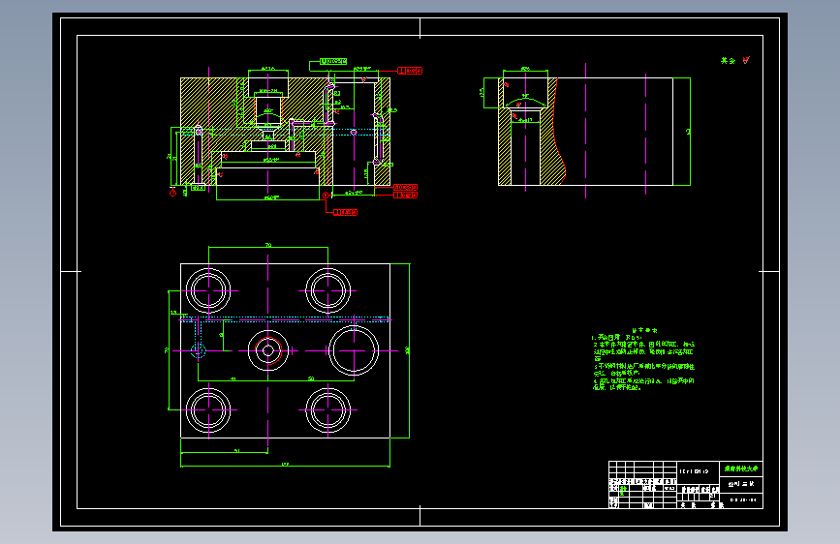Select the overall width dimension below plan view

tap(285, 465)
